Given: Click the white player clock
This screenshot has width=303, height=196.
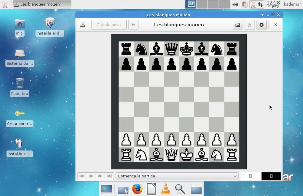Looking at the screenshot, I should (250, 176).
